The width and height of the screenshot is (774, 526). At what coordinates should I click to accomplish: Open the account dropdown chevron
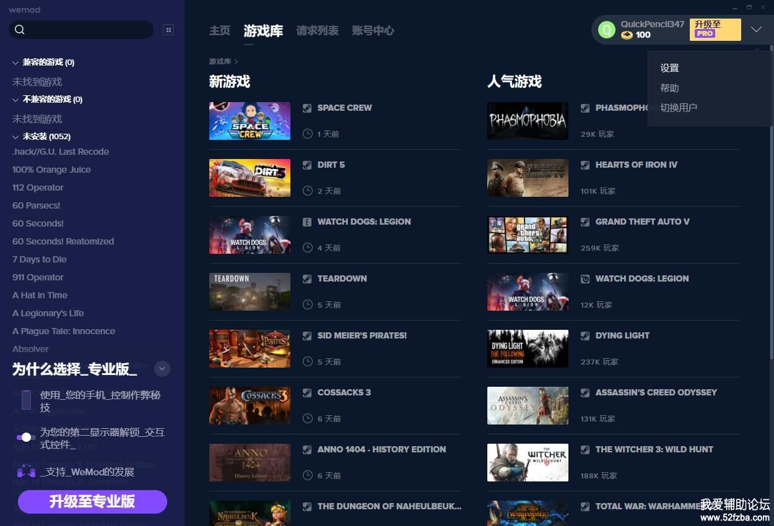(756, 30)
